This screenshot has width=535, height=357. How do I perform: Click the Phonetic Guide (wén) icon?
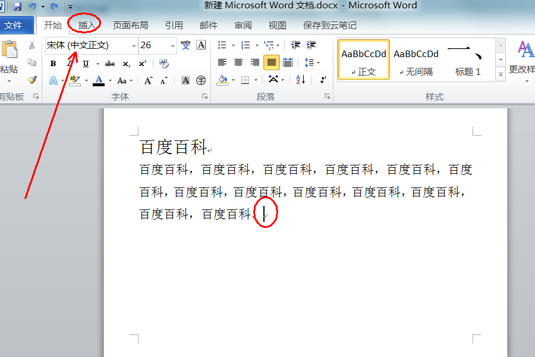(185, 45)
